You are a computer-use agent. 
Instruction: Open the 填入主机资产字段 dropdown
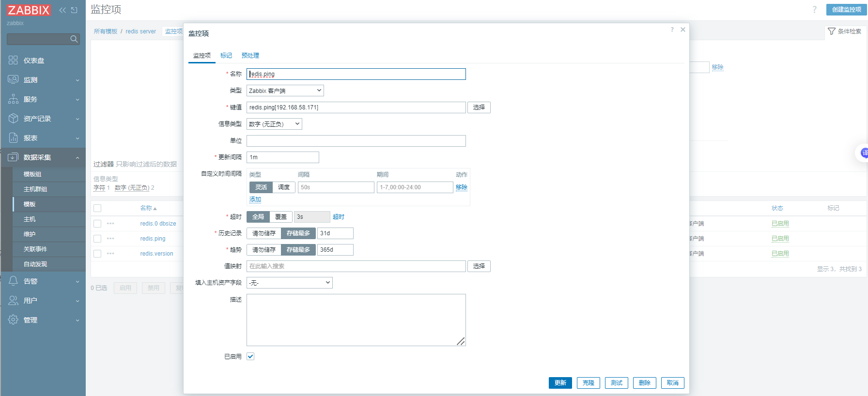[290, 283]
